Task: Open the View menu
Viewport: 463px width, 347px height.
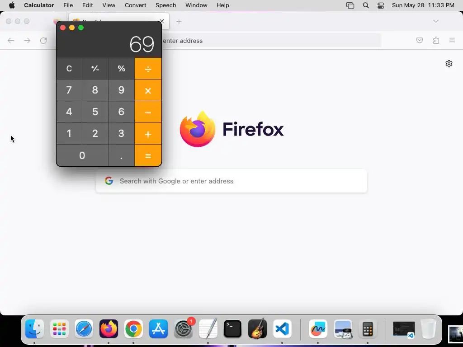Action: 109,5
